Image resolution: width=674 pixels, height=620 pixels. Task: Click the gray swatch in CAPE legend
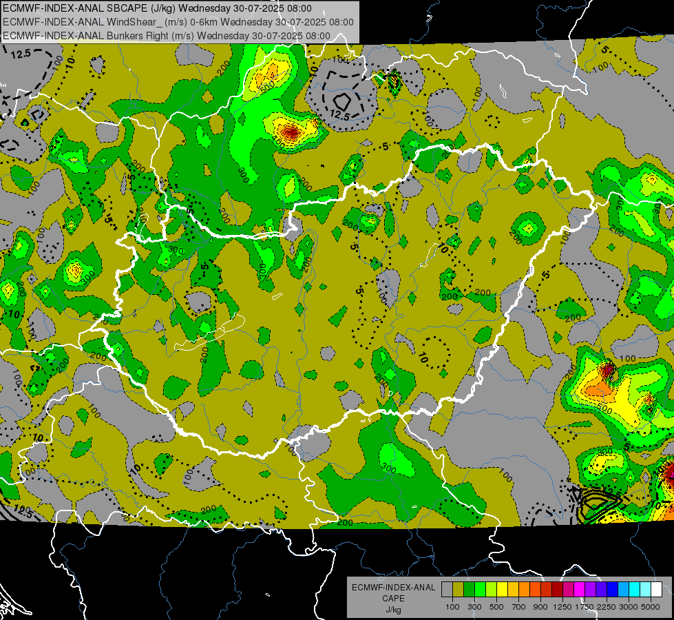(447, 589)
